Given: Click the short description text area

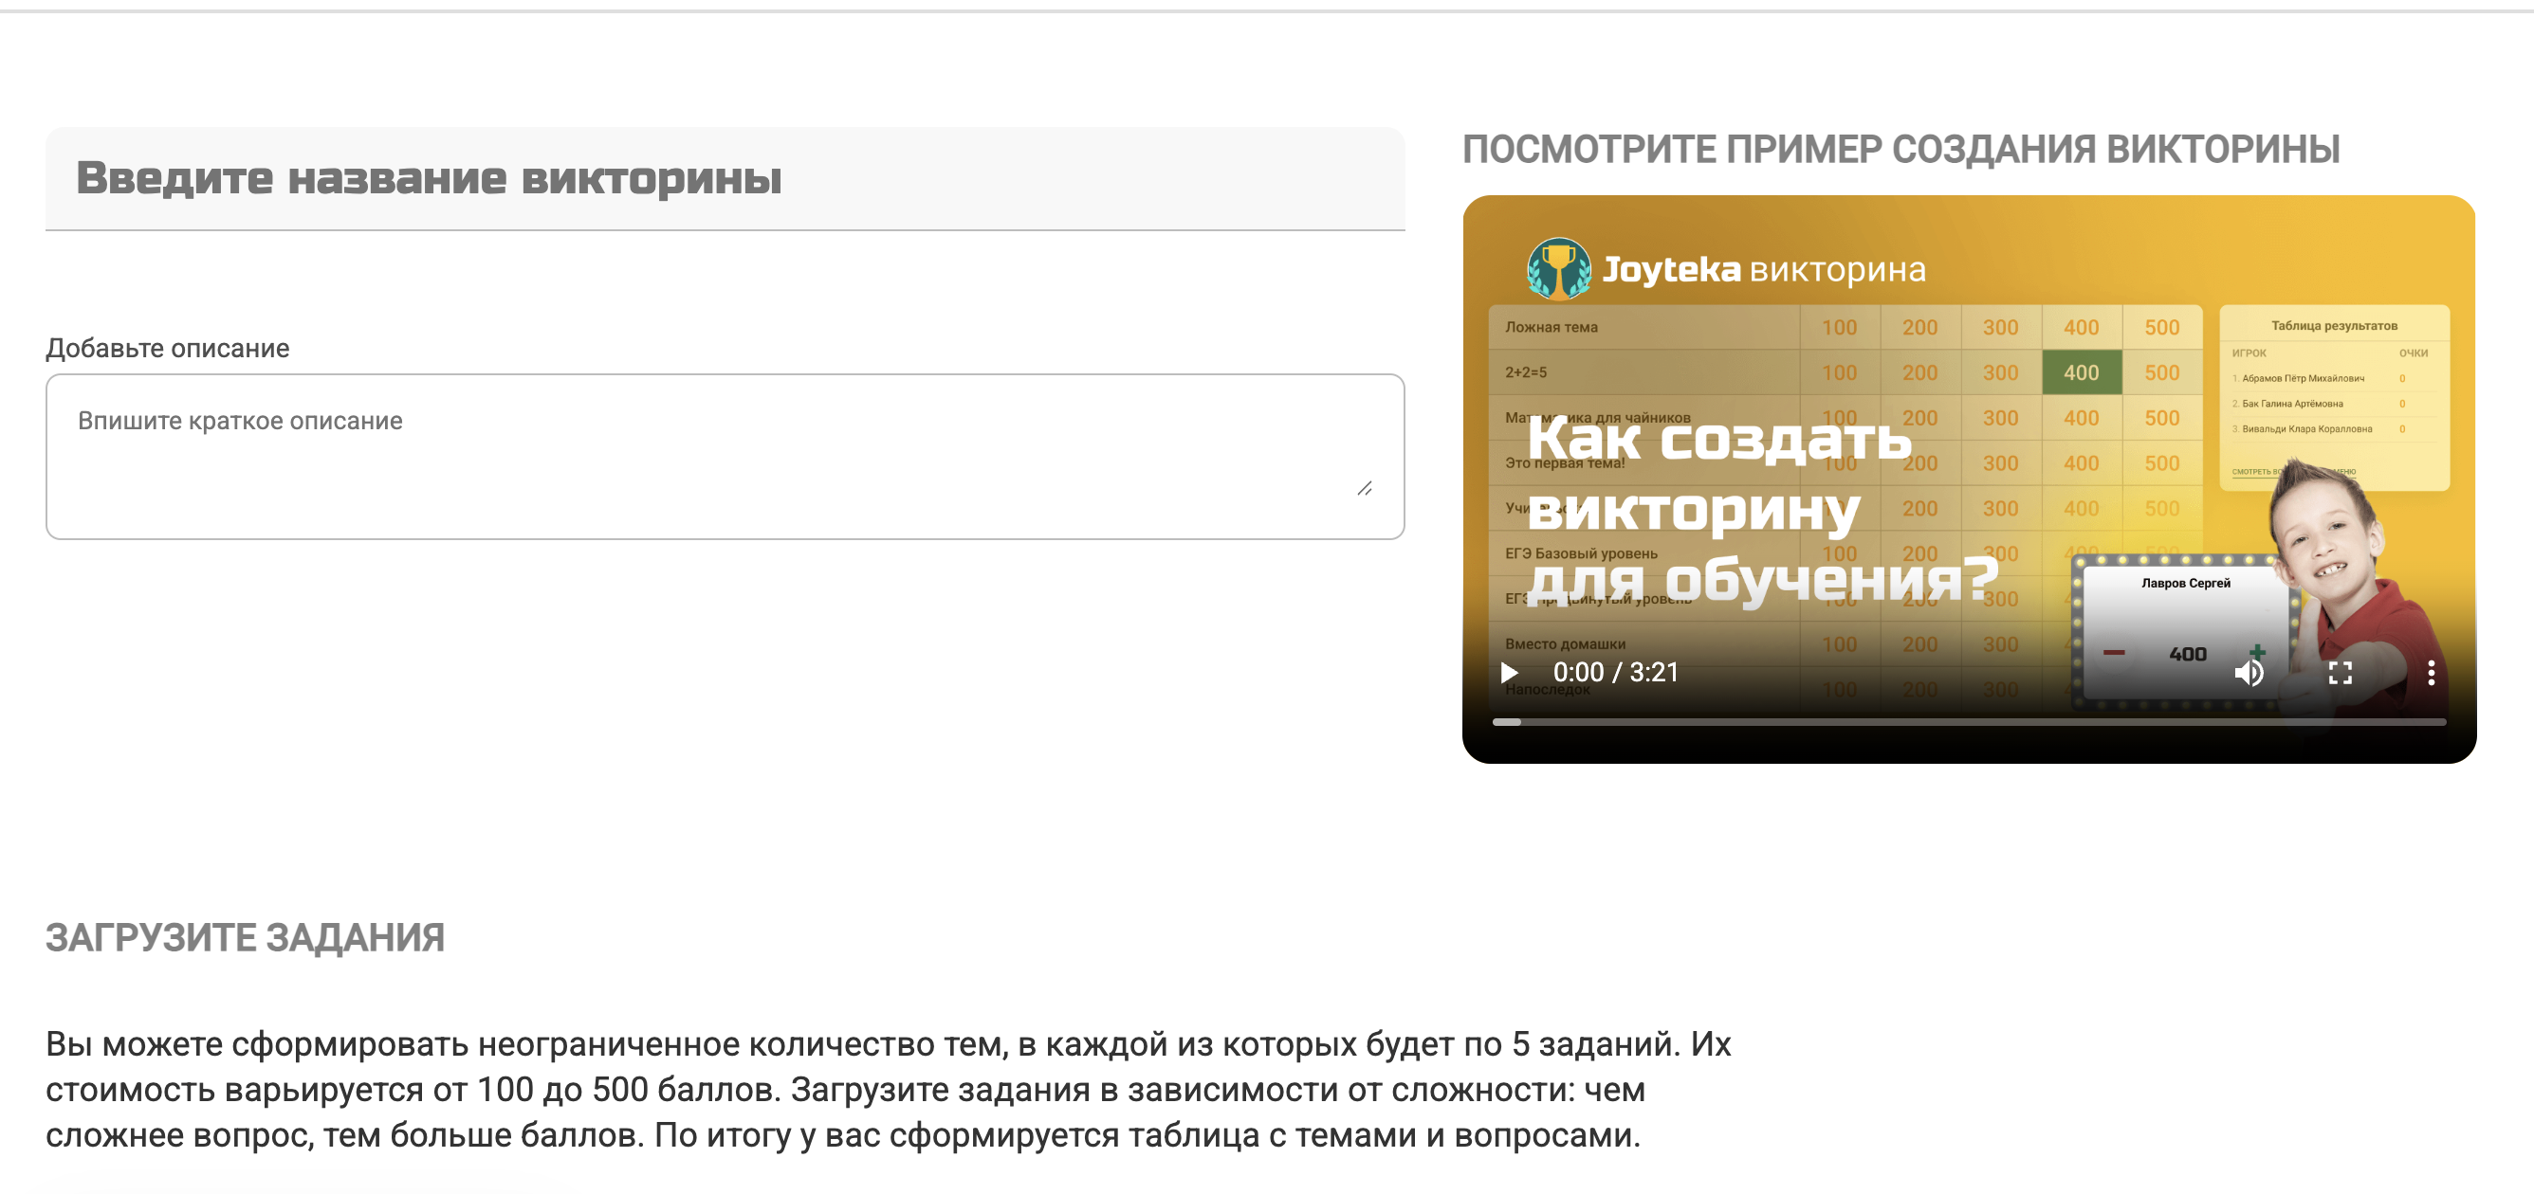Looking at the screenshot, I should click(x=725, y=456).
